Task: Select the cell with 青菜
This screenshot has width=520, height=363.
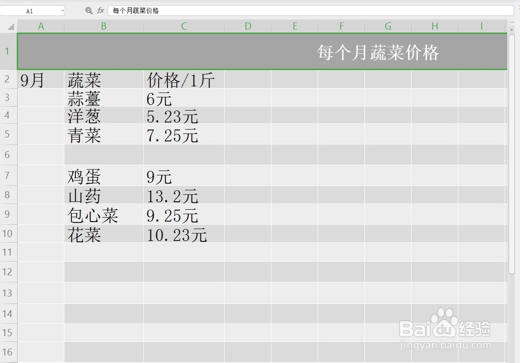Action: coord(104,134)
